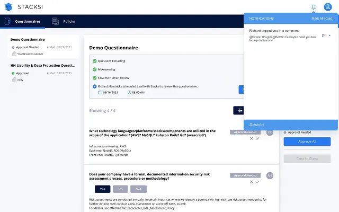The width and height of the screenshot is (339, 212).
Task: Click the DC assignee avatar
Action: (270, 132)
